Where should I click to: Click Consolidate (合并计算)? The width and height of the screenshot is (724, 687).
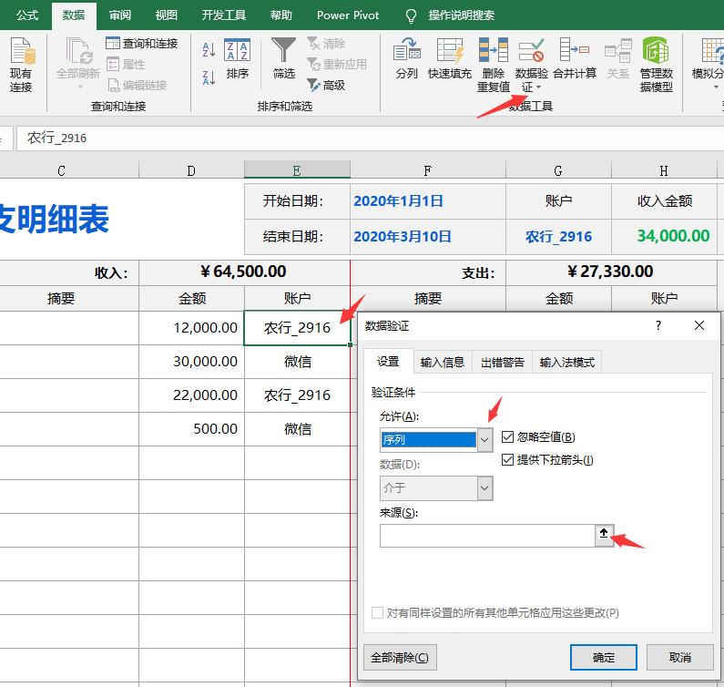tap(575, 58)
